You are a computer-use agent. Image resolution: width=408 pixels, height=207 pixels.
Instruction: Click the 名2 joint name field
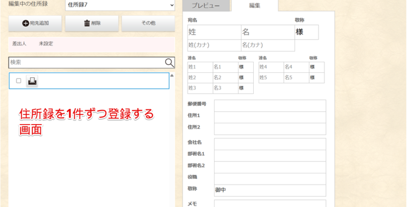tap(226, 78)
